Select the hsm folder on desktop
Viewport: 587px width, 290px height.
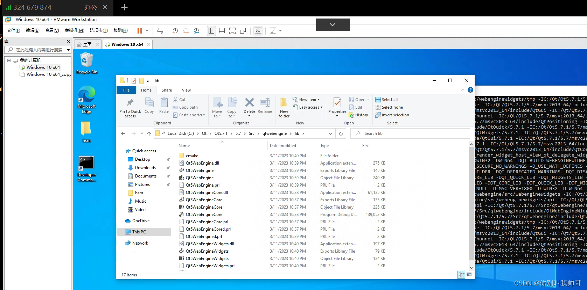point(86,132)
